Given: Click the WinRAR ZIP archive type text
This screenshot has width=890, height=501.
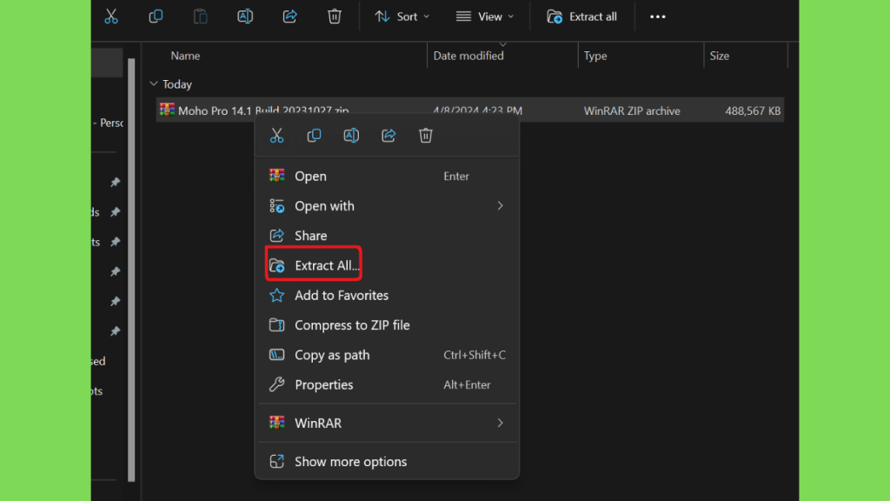Looking at the screenshot, I should click(632, 110).
